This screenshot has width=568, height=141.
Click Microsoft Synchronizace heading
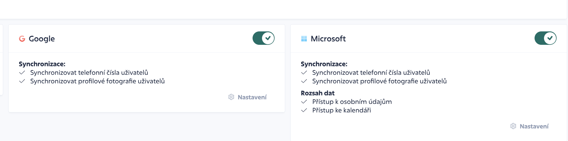(x=324, y=64)
